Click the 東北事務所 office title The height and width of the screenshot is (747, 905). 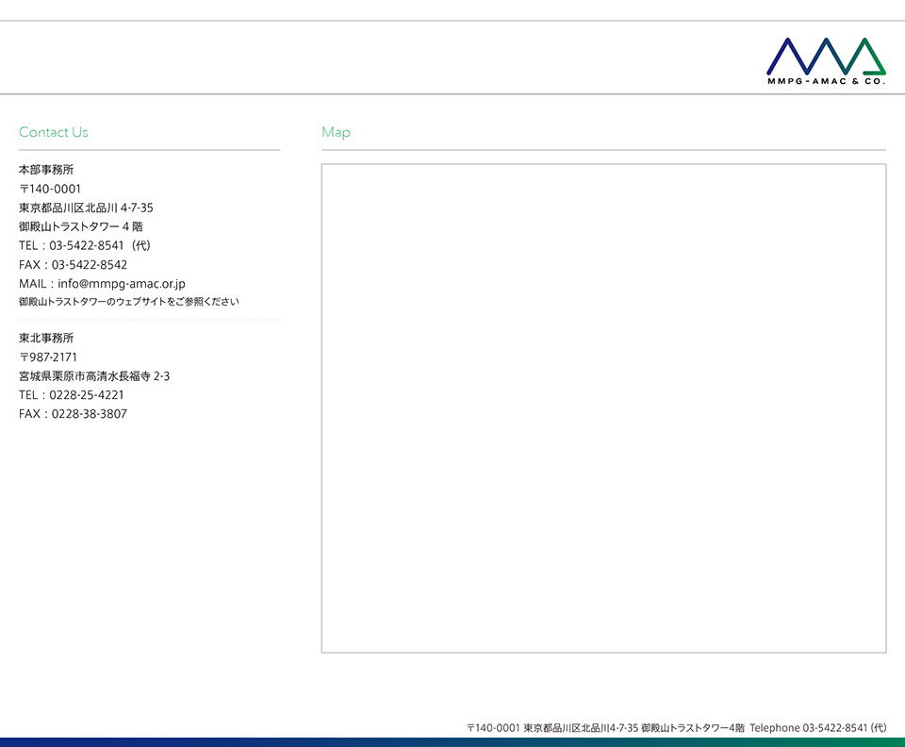pos(46,339)
